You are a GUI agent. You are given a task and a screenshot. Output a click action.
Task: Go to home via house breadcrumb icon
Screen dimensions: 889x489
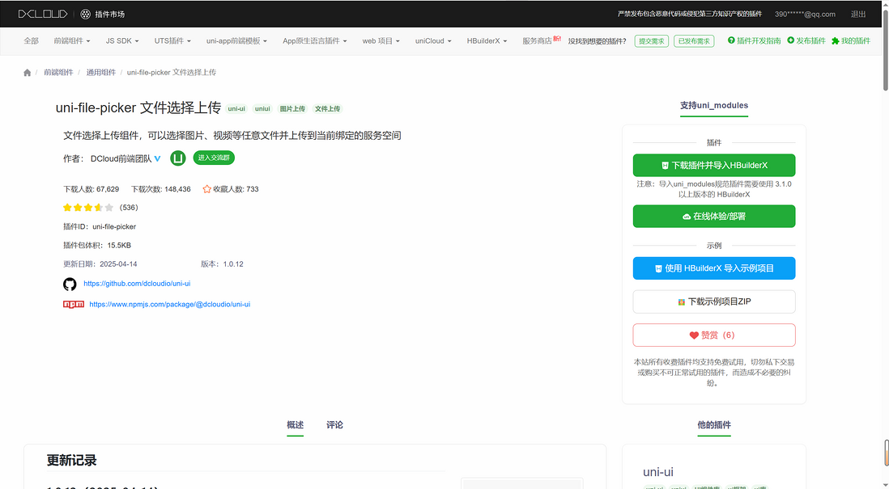tap(28, 73)
